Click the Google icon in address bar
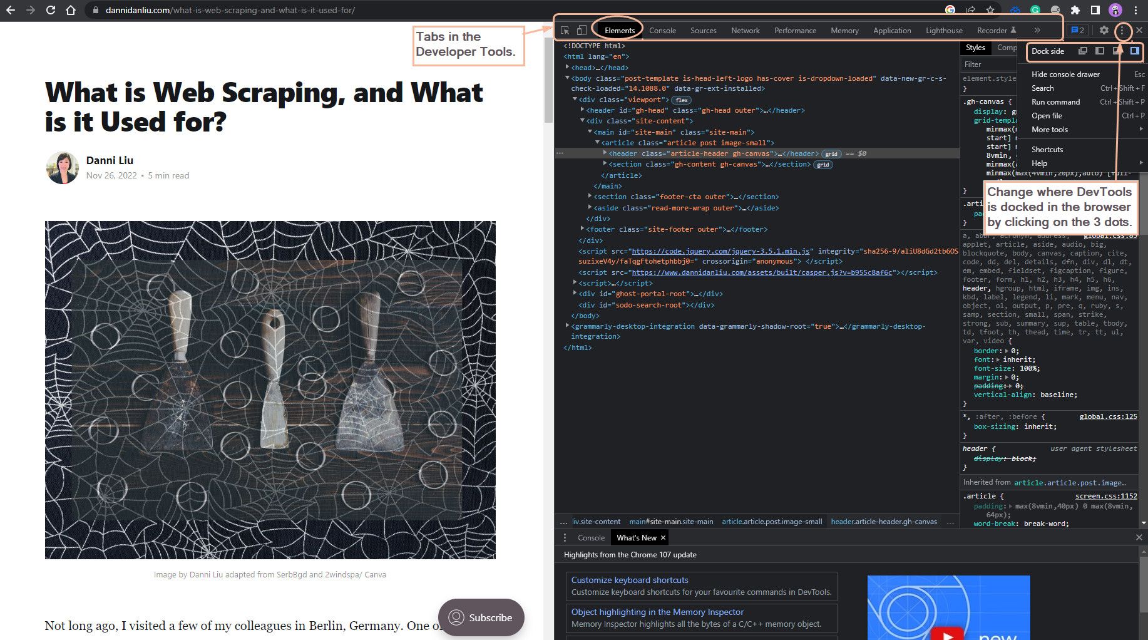The width and height of the screenshot is (1148, 640). (x=950, y=10)
